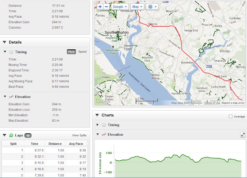The height and width of the screenshot is (178, 247).
Task: Zoom in the map with plus button
Action: (100, 7)
